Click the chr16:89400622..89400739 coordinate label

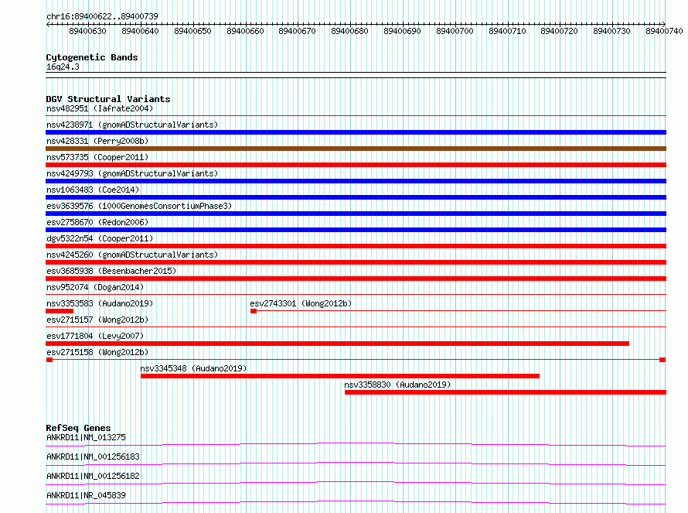coord(102,16)
